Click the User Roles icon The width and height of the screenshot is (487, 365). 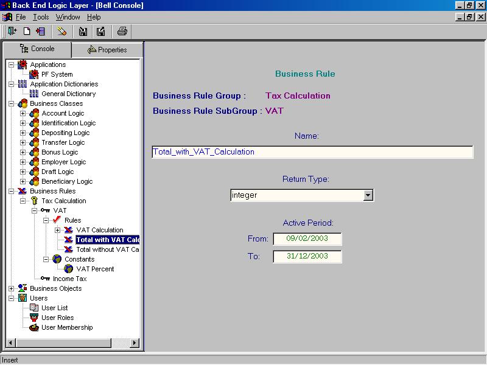[34, 318]
